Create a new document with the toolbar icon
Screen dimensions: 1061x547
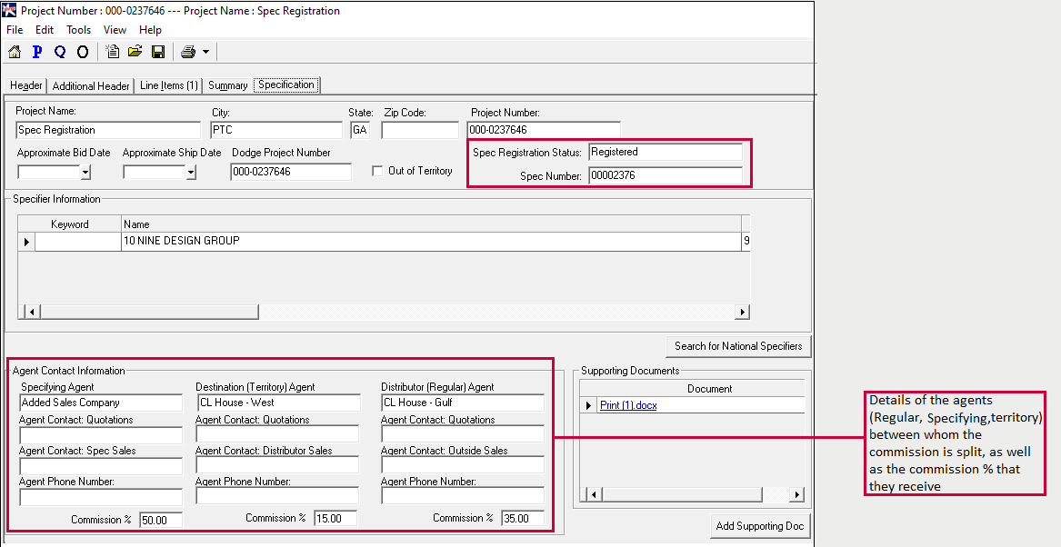pos(113,52)
